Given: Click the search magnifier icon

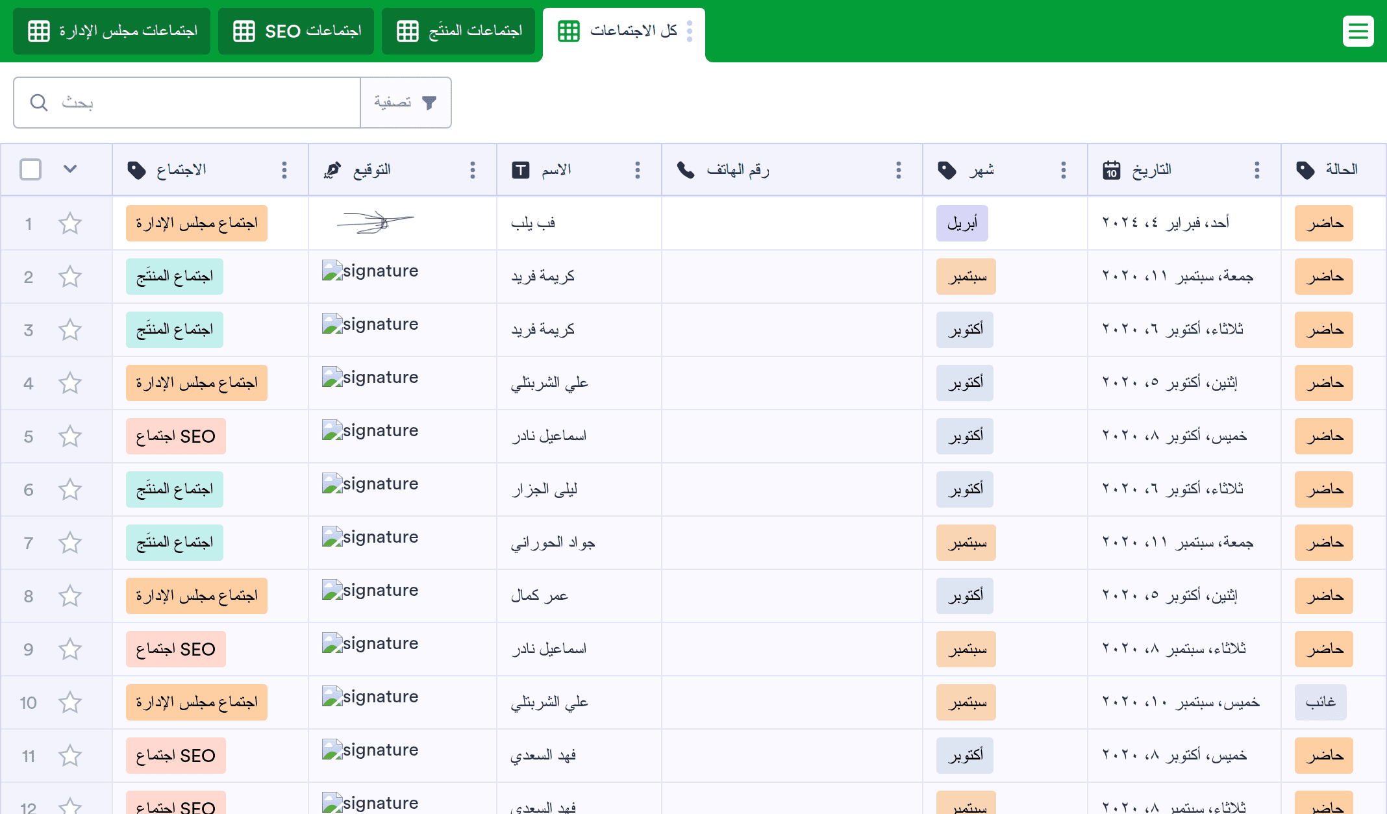Looking at the screenshot, I should [x=39, y=103].
